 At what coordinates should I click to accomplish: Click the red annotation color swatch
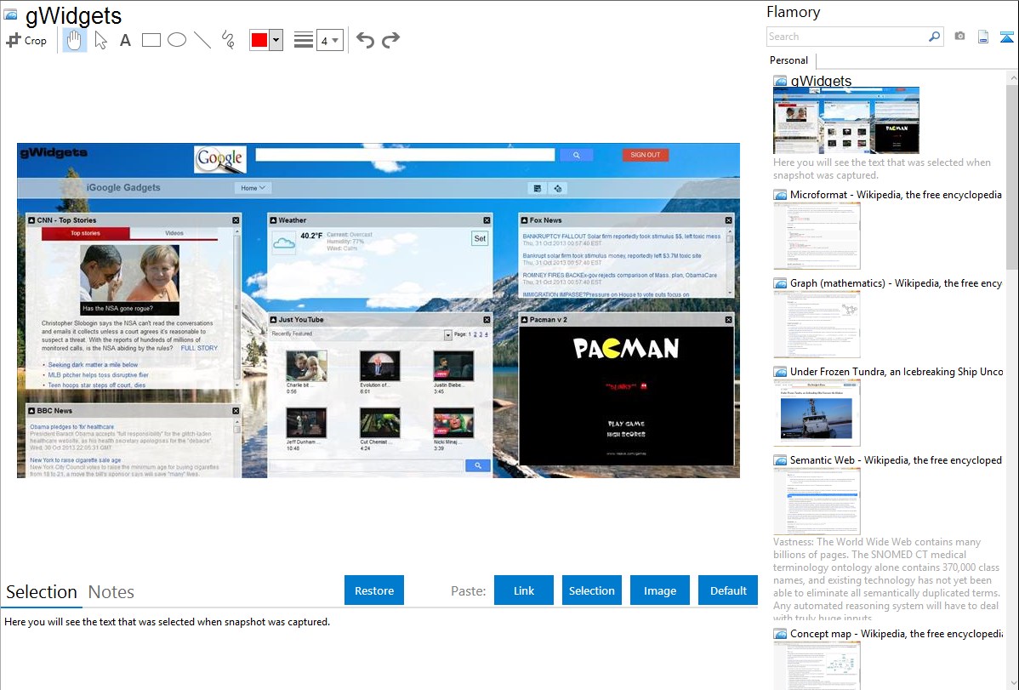[259, 40]
